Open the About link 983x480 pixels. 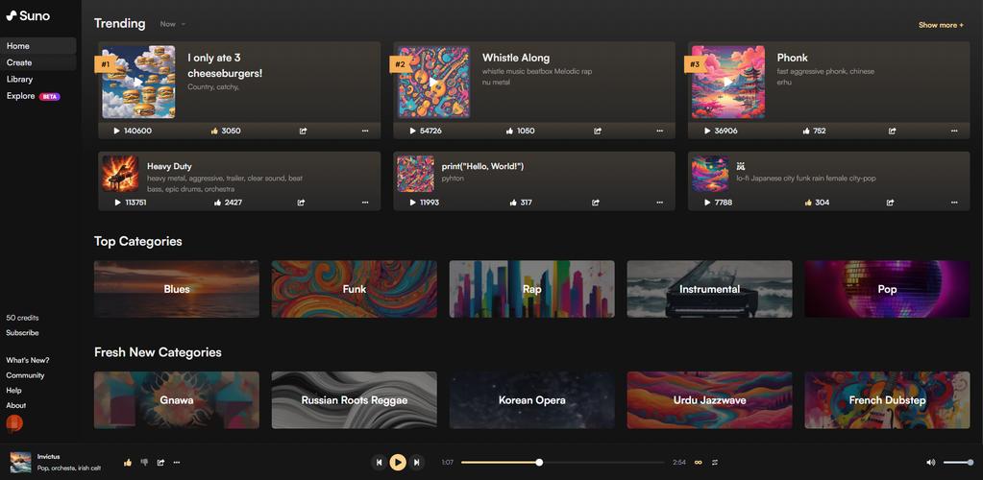[16, 405]
